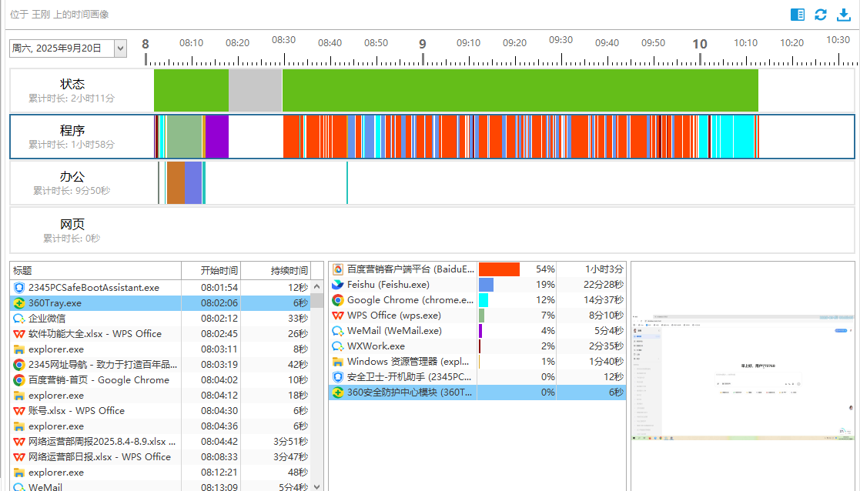
Task: Sort by 持续时间 column header
Action: click(x=276, y=270)
